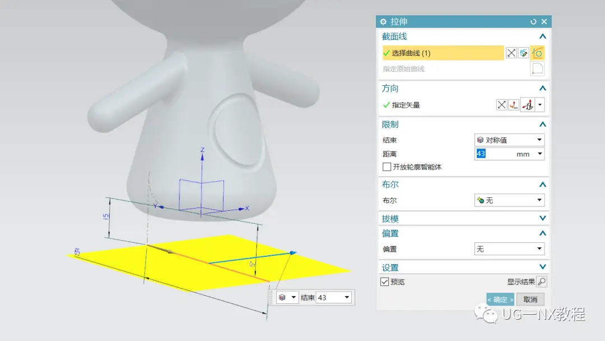Activate the 选择曲线 (1) selection row
Screen dimensions: 605x341
pyautogui.click(x=443, y=53)
